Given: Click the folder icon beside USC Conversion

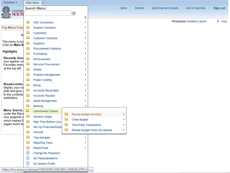Looking at the screenshot, I should point(28,22).
